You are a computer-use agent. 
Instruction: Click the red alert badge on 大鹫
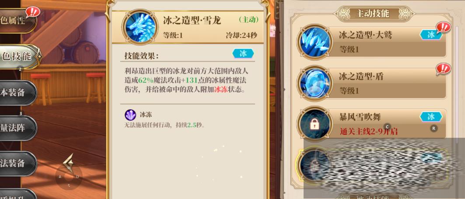pos(444,28)
